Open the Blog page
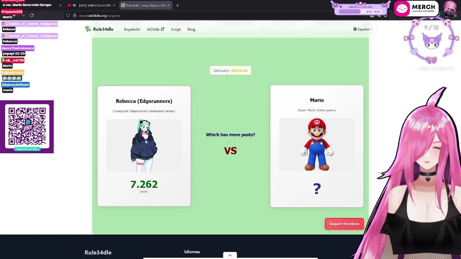This screenshot has height=259, width=461. point(191,29)
